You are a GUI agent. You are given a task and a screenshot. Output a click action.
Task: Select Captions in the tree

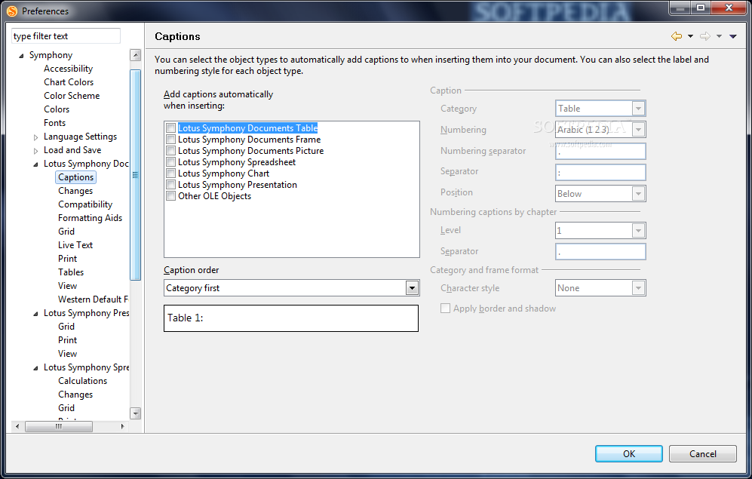75,177
